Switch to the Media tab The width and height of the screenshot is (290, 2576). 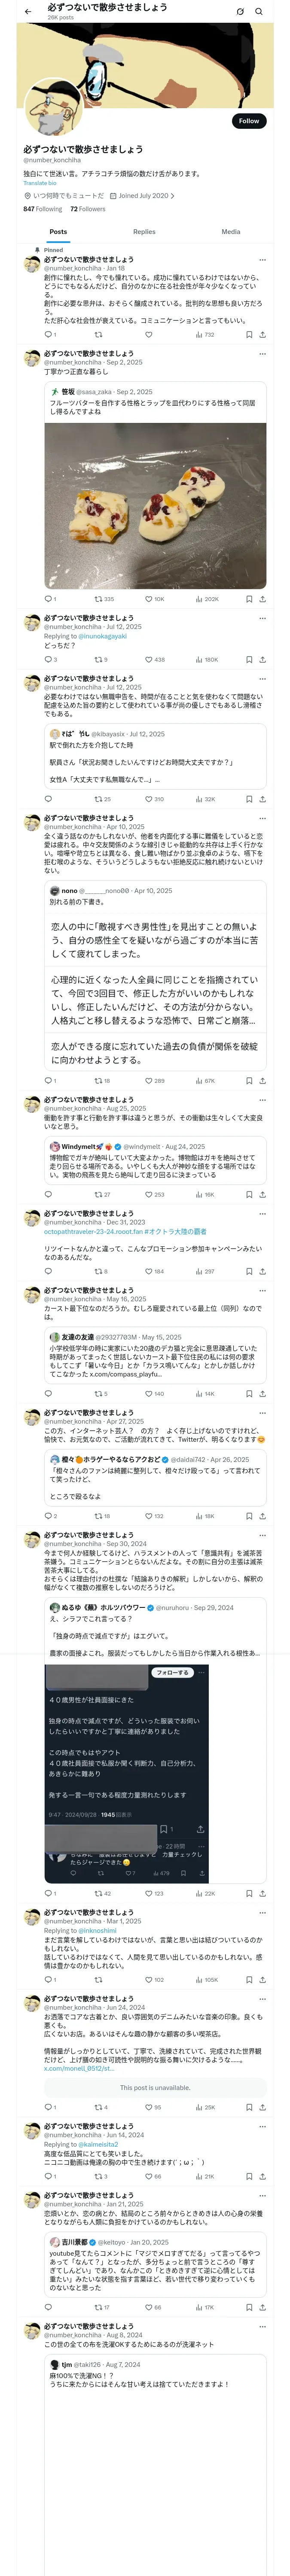(231, 231)
